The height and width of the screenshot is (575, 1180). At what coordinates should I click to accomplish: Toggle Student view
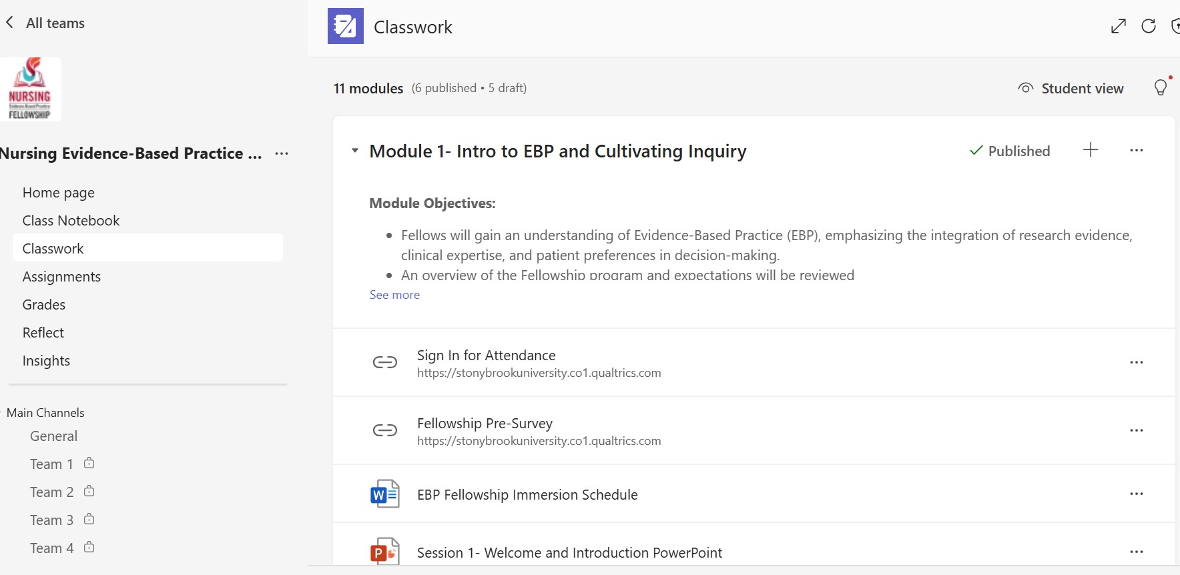click(x=1071, y=88)
